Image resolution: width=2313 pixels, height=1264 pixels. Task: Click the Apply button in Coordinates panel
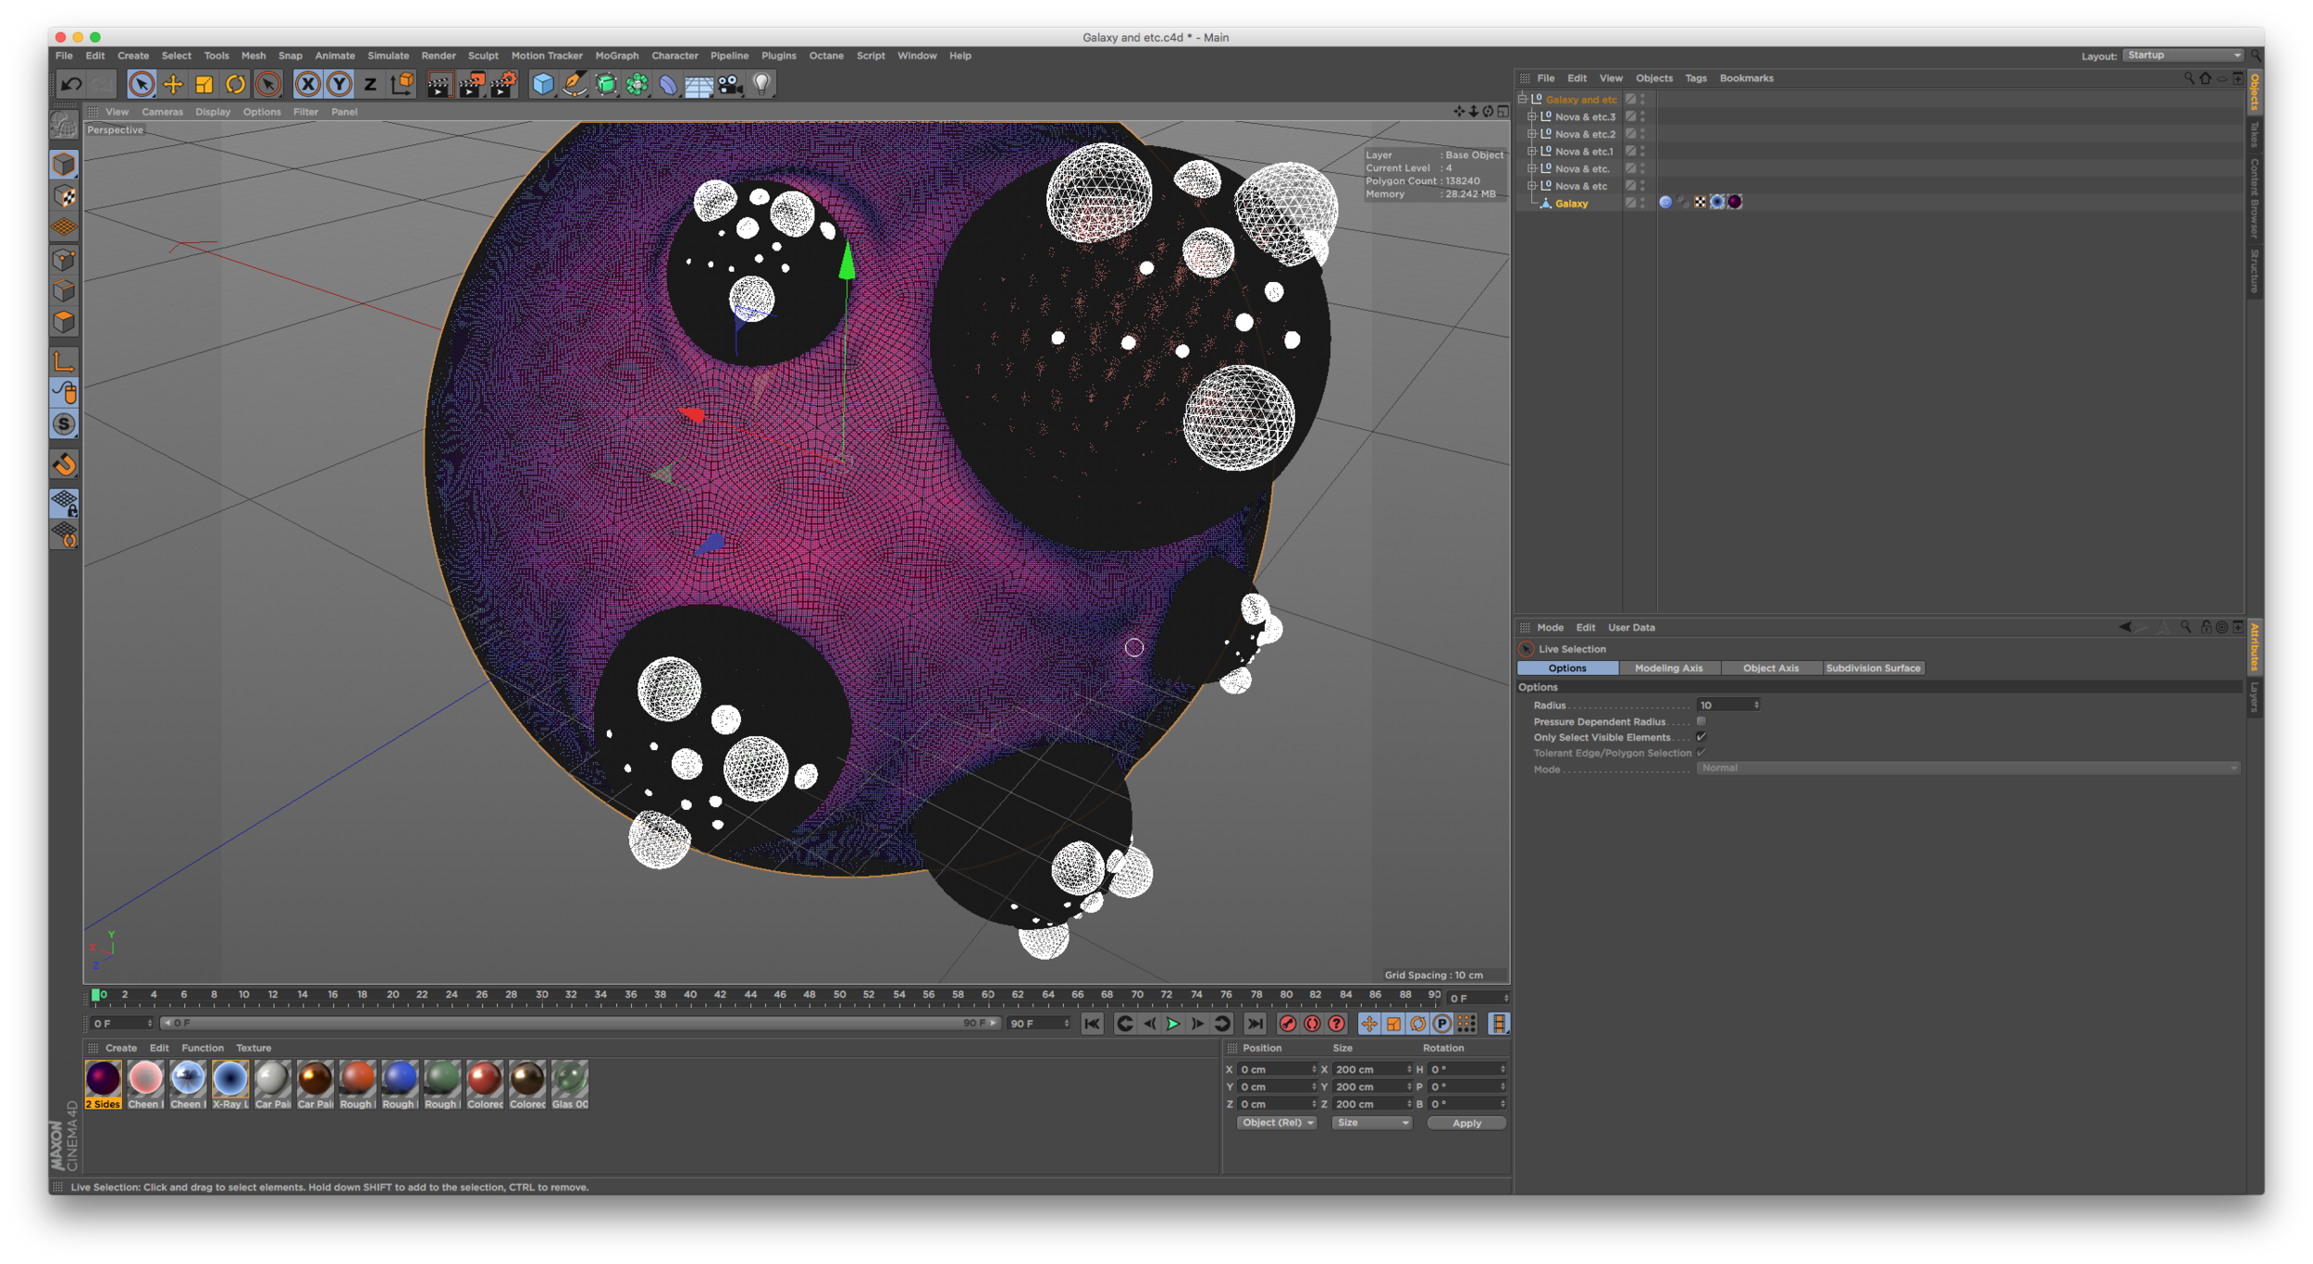click(1466, 1123)
